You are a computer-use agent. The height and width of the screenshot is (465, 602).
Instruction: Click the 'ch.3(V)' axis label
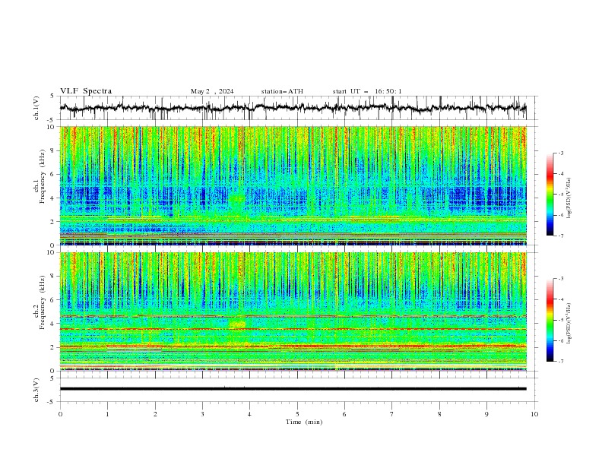click(36, 390)
